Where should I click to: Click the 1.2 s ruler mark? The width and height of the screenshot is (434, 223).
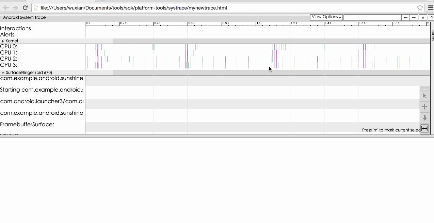[x=294, y=23]
